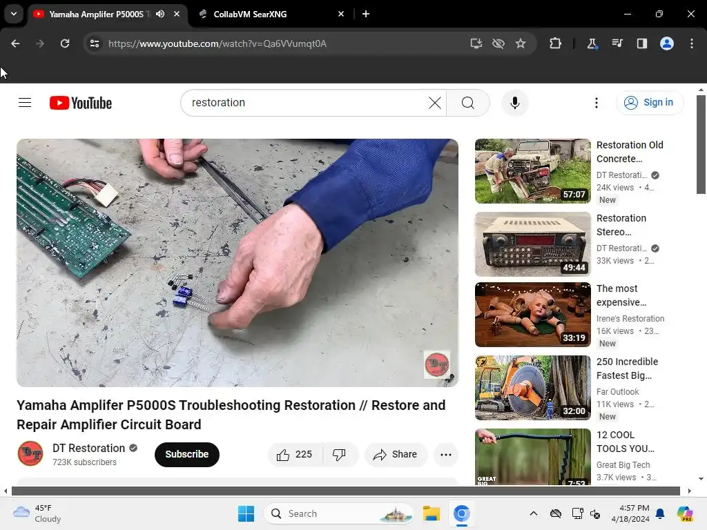Image resolution: width=707 pixels, height=530 pixels.
Task: Close the CollabVM SearXNG tab
Action: click(341, 14)
